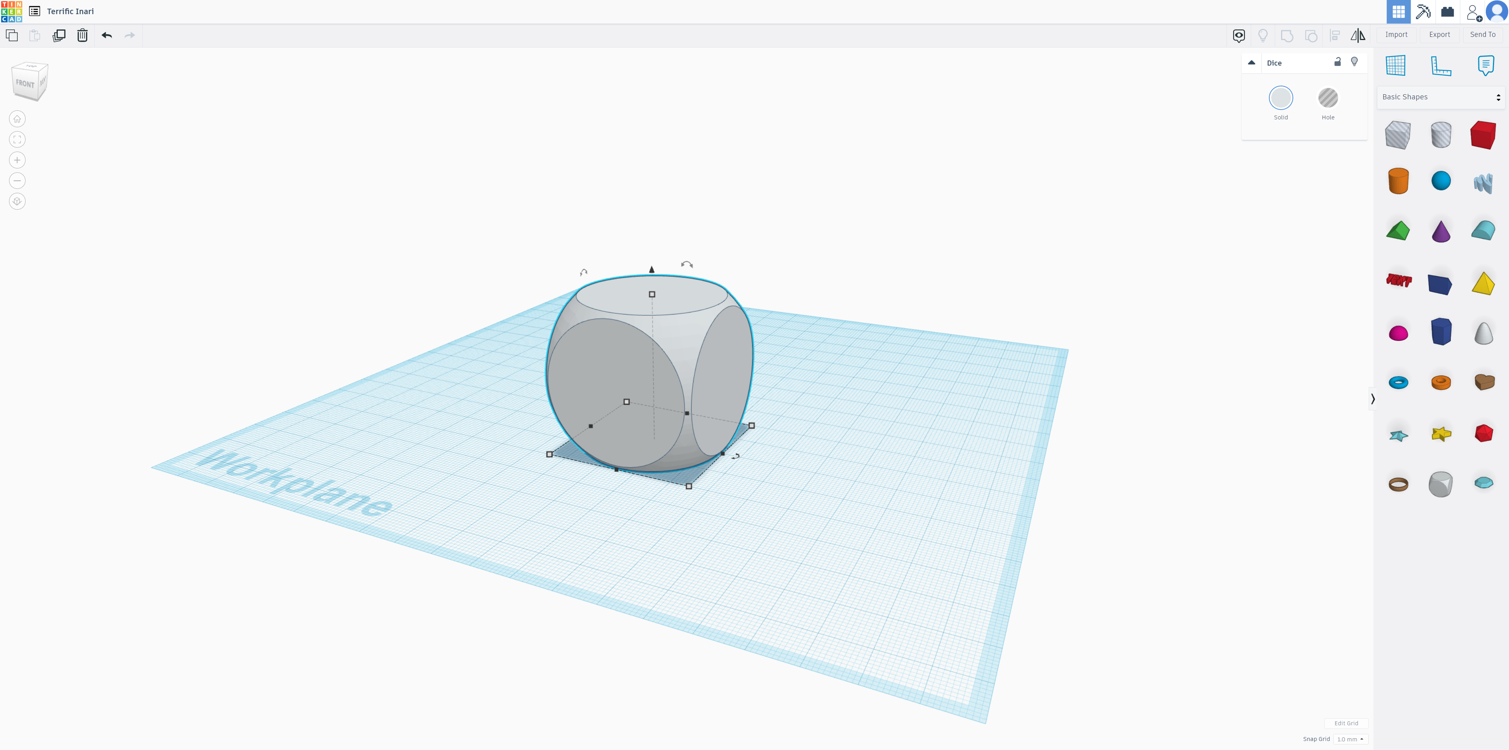
Task: Click the Home view icon
Action: pyautogui.click(x=17, y=118)
